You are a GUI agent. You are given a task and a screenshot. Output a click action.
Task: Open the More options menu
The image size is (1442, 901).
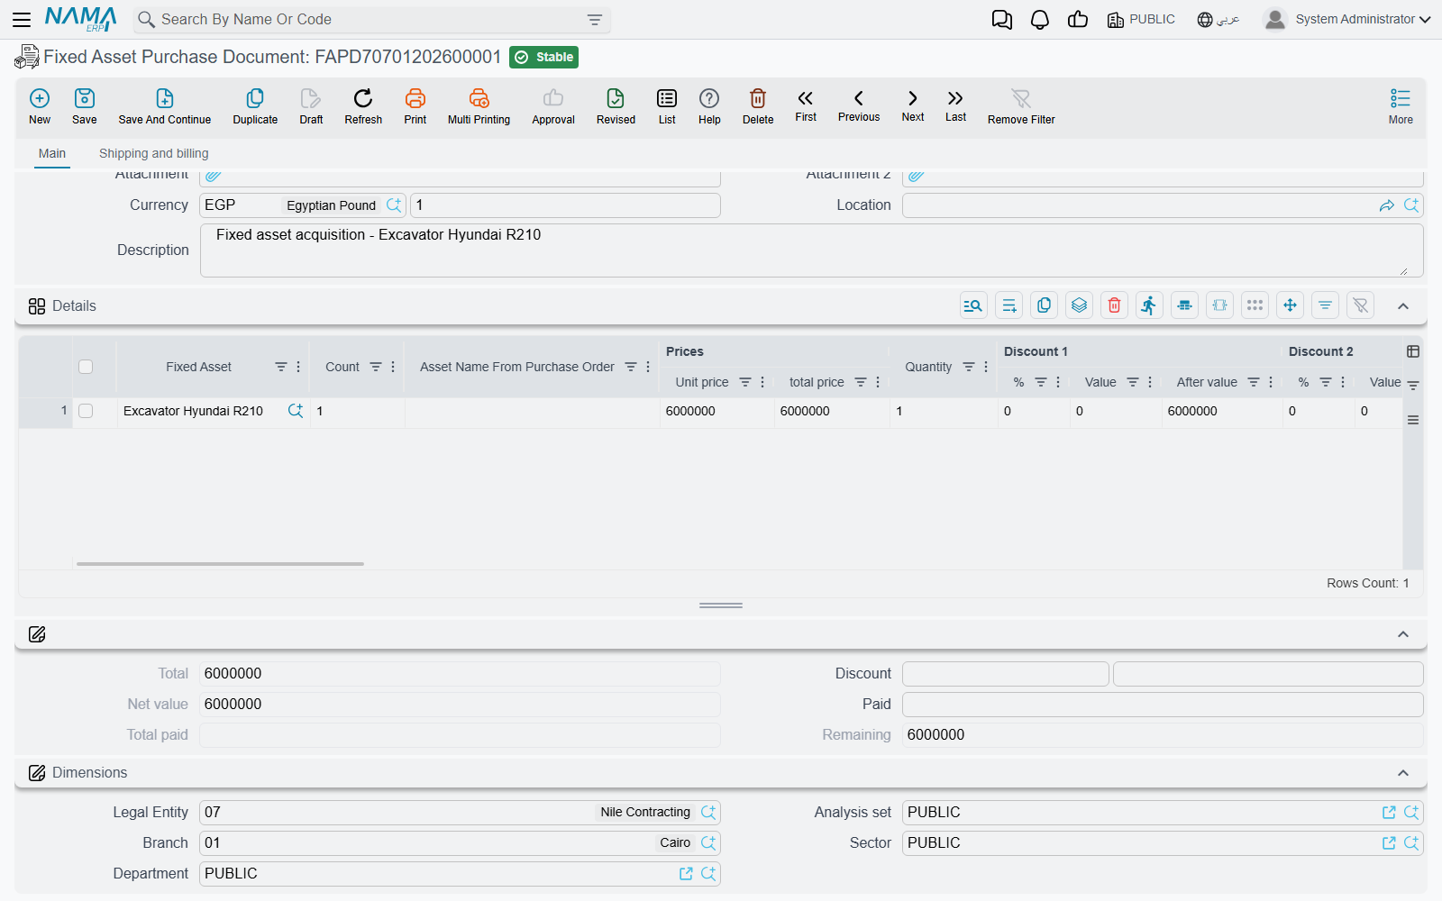(1401, 106)
